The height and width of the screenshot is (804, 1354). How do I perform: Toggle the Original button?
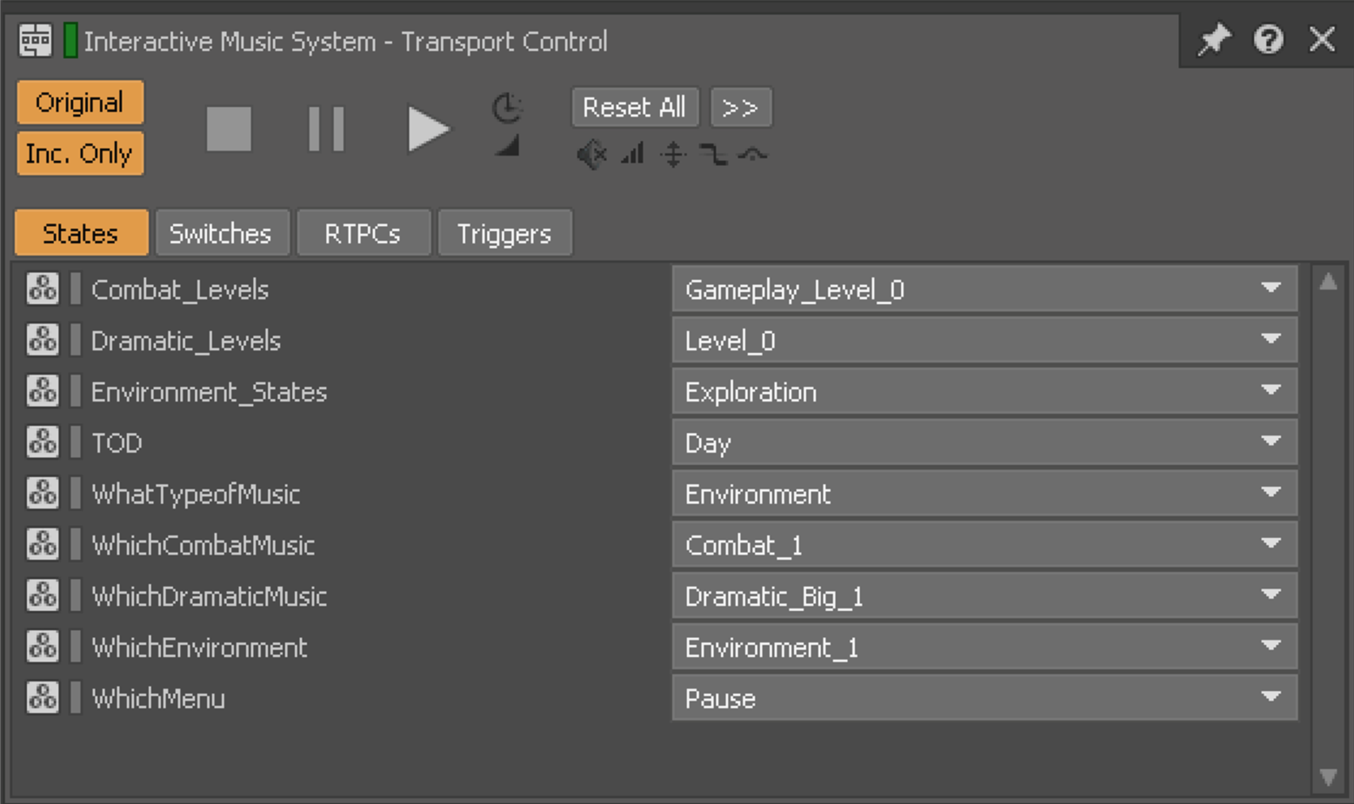point(80,103)
